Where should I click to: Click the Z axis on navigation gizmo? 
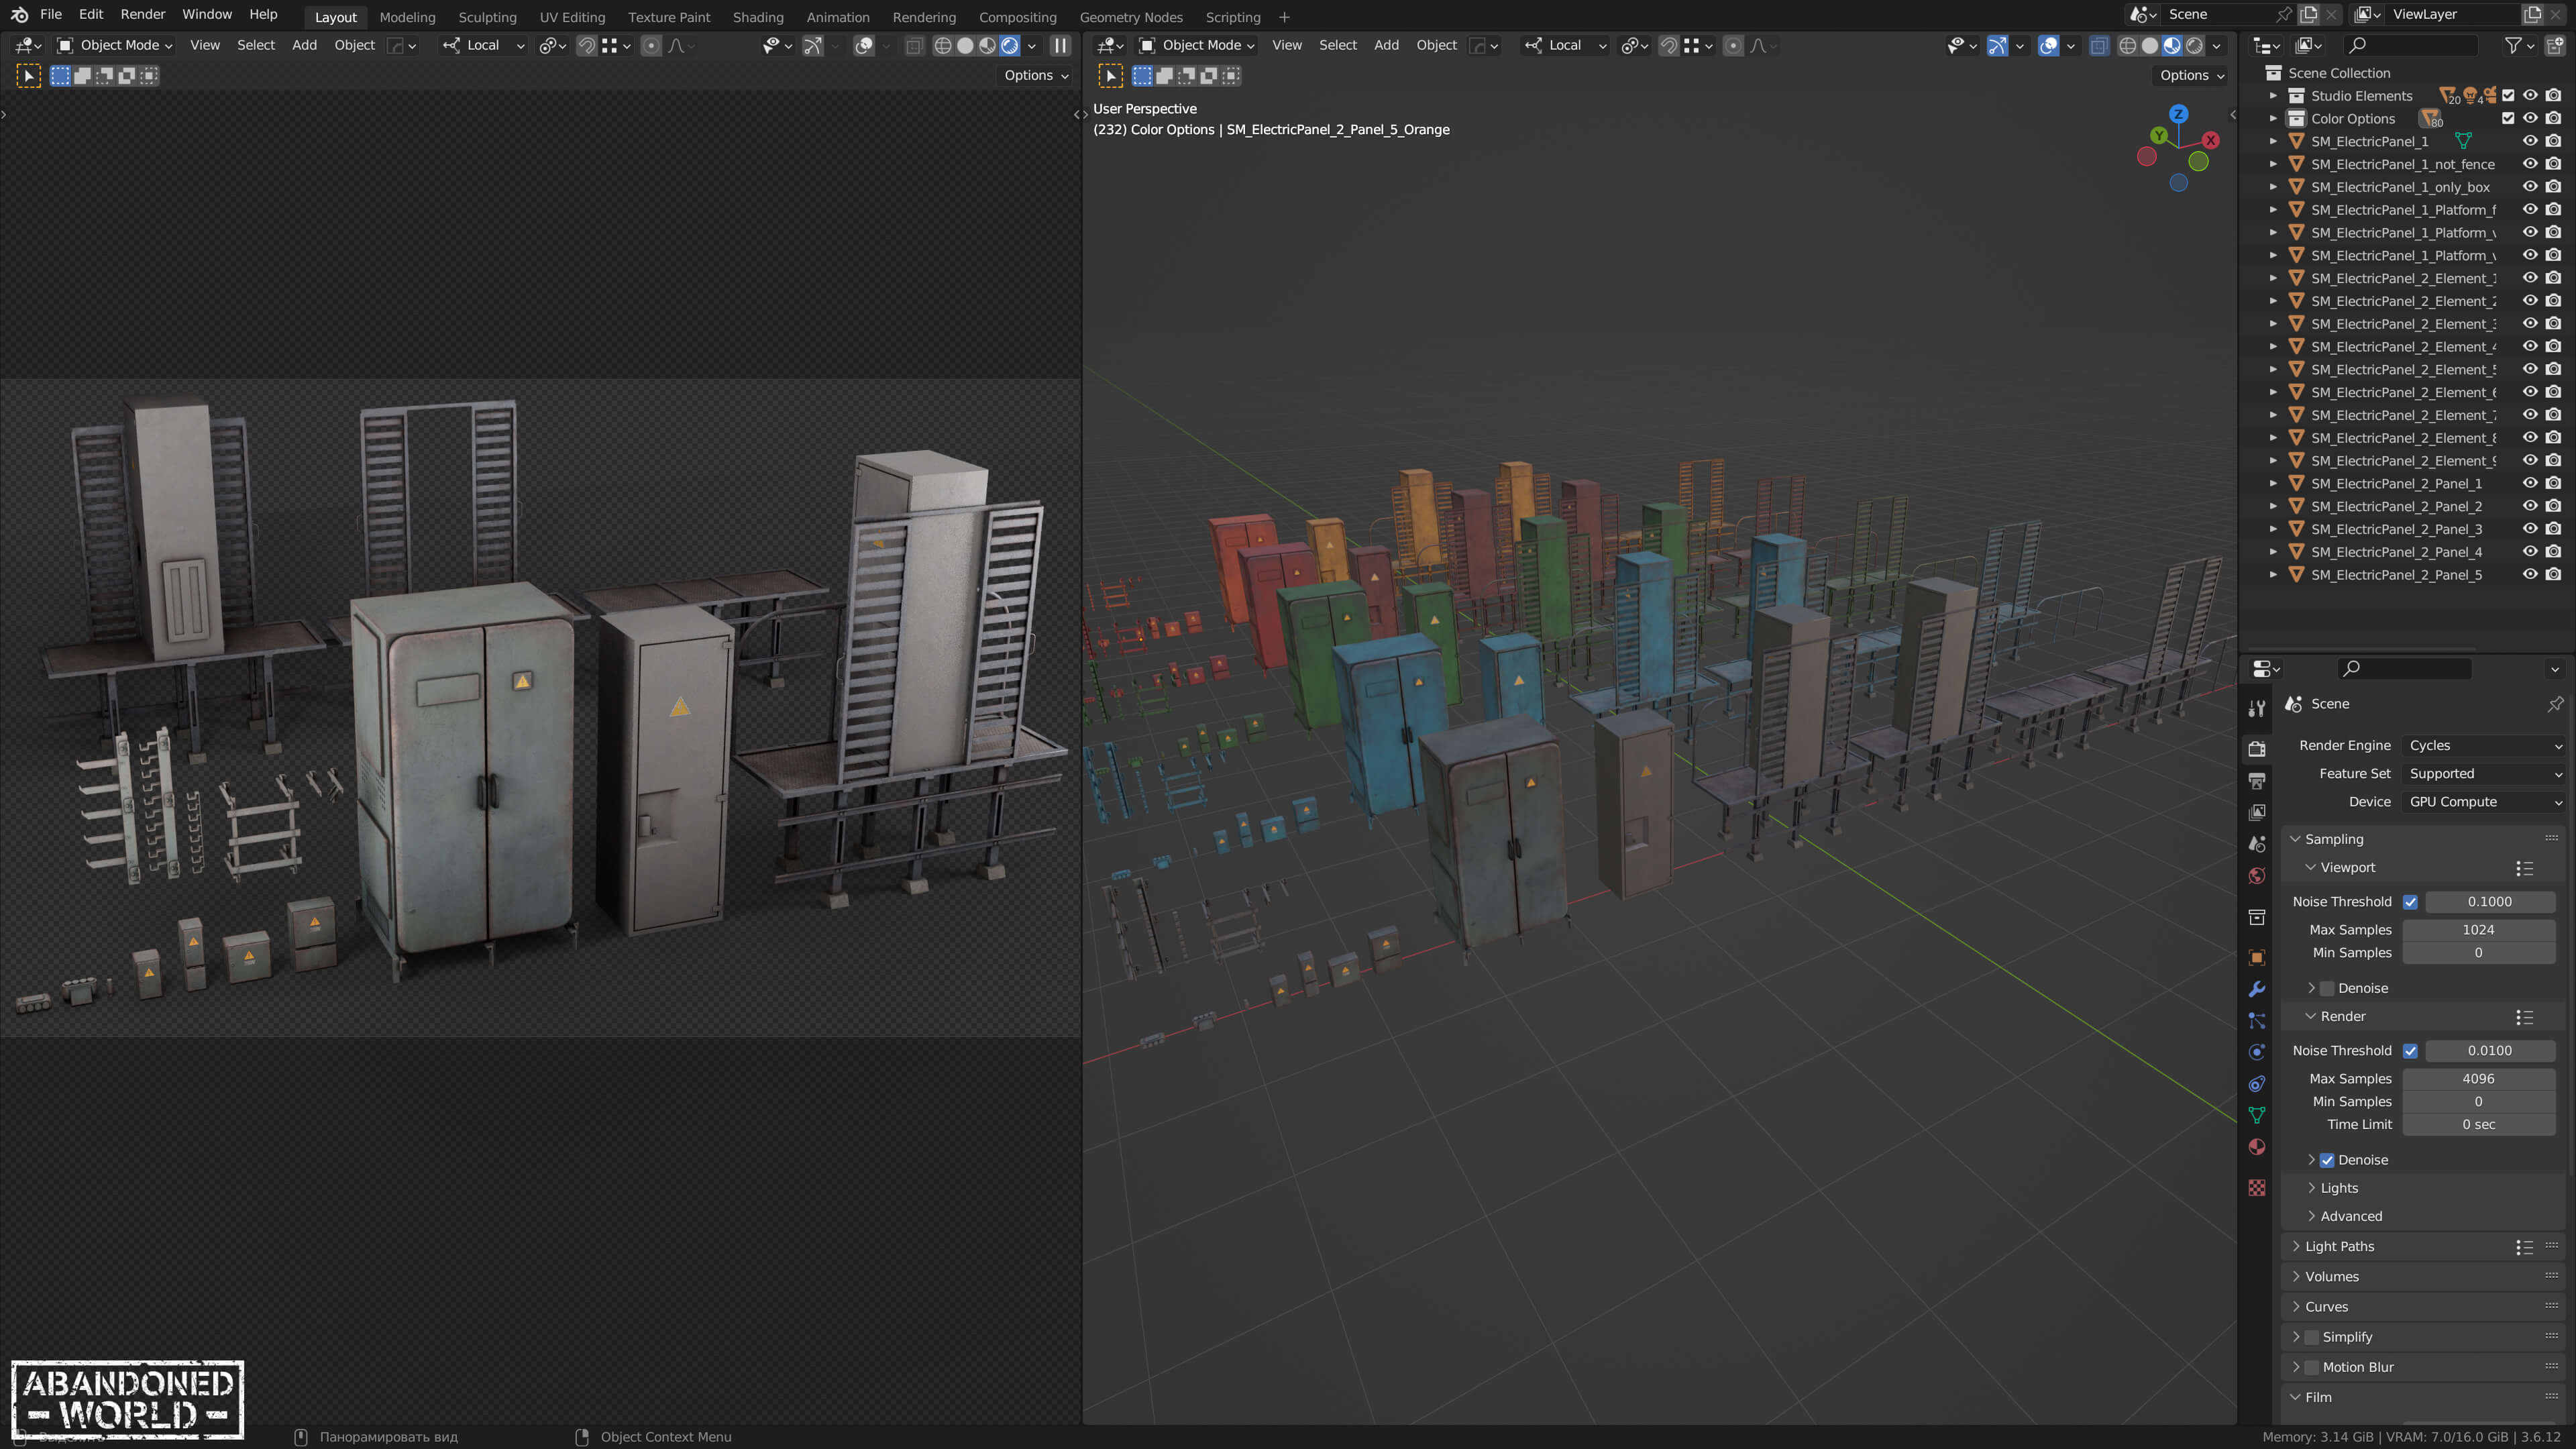tap(2178, 114)
